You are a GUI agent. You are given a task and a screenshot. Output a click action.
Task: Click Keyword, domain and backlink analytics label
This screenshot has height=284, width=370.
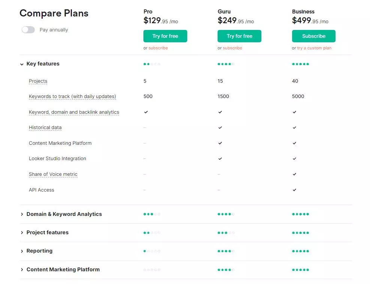pyautogui.click(x=74, y=112)
